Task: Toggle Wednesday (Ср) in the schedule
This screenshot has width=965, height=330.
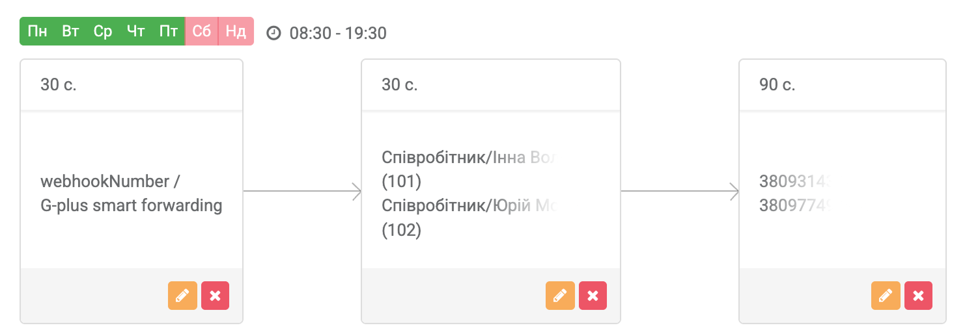Action: tap(103, 31)
